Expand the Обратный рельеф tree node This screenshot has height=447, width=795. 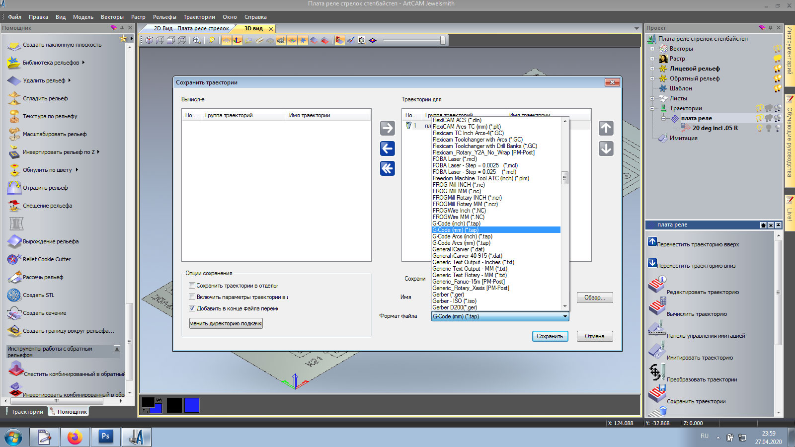[x=652, y=78]
